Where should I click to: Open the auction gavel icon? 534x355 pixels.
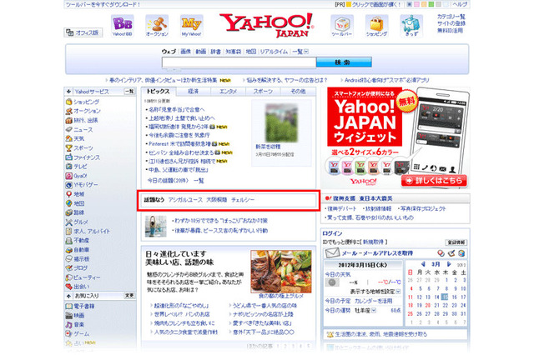(x=157, y=26)
